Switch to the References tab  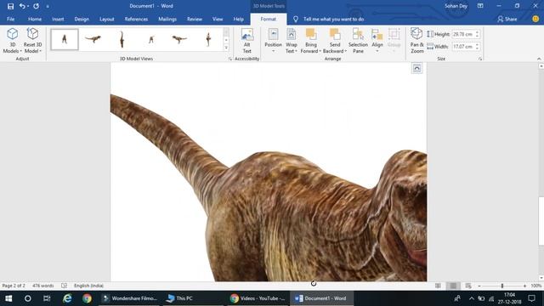136,19
